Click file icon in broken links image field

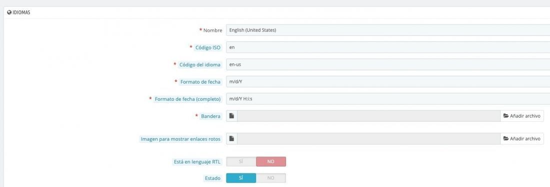(x=231, y=139)
